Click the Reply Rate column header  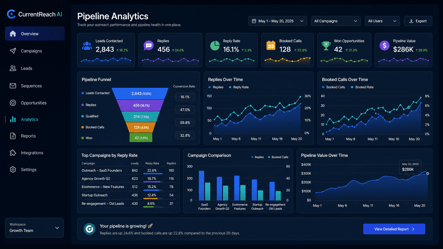tap(152, 163)
